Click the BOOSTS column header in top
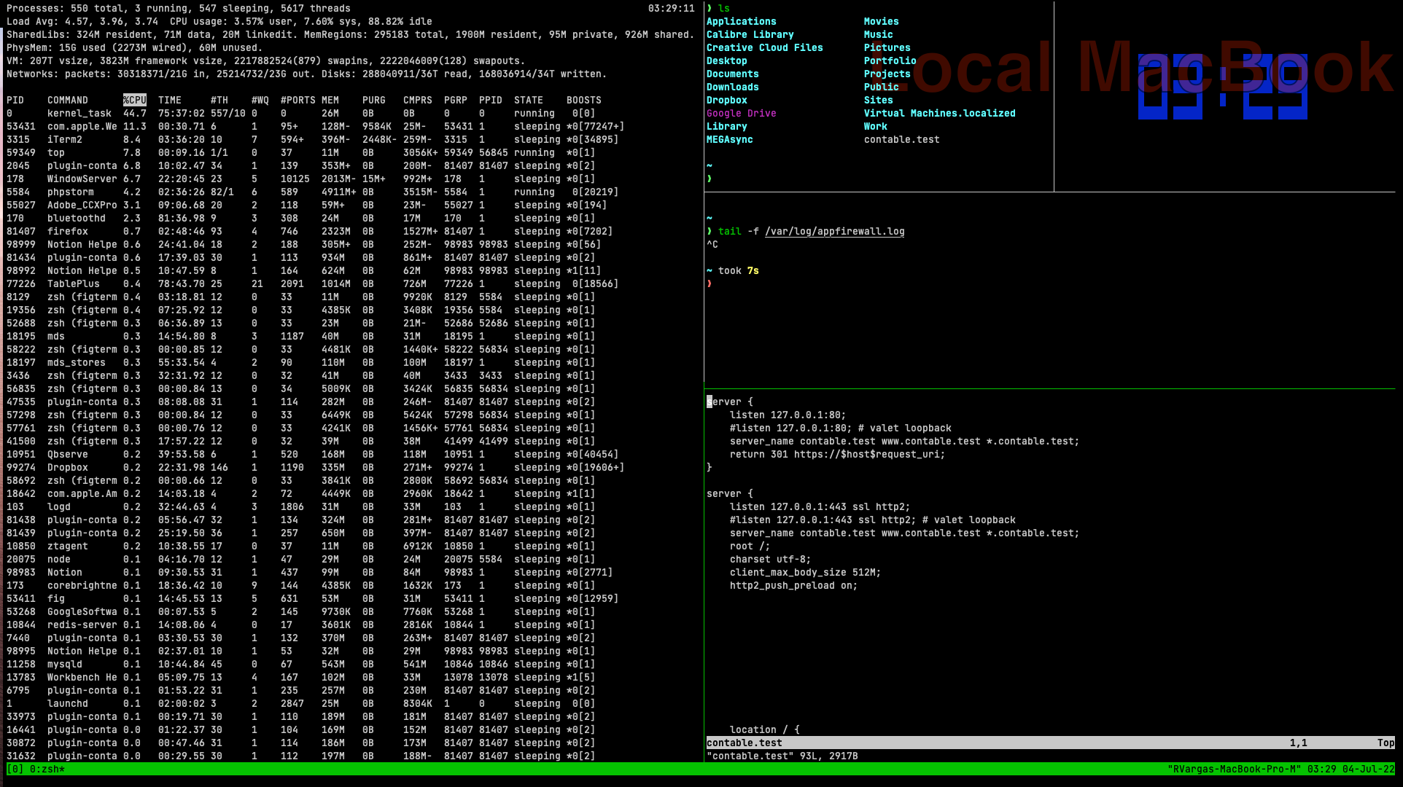 584,100
